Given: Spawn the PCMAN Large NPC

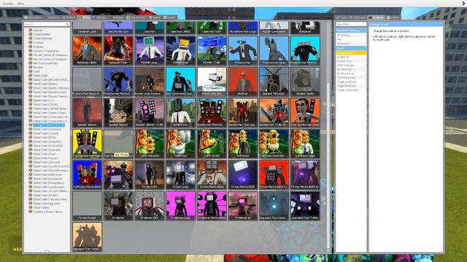Looking at the screenshot, I should click(150, 50).
